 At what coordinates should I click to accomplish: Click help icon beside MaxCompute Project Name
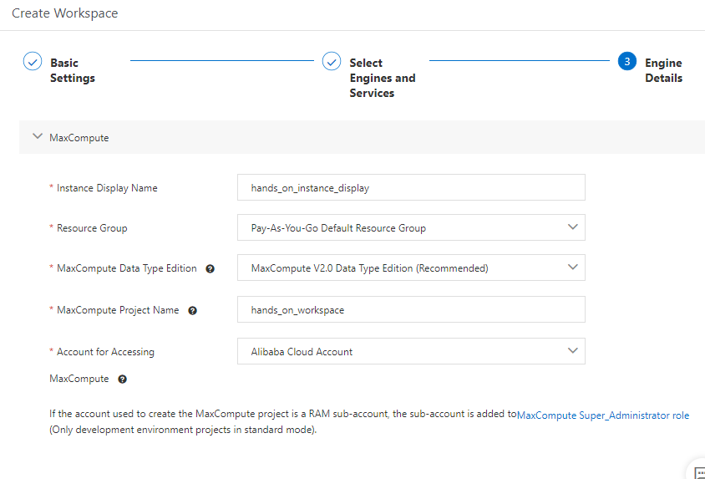(x=192, y=311)
